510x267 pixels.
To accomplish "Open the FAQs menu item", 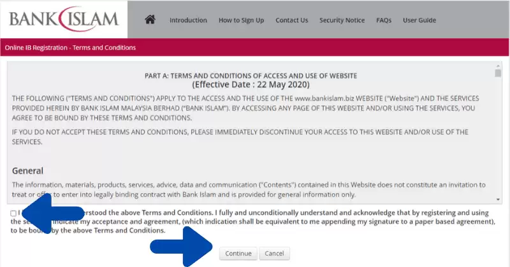I will 384,20.
